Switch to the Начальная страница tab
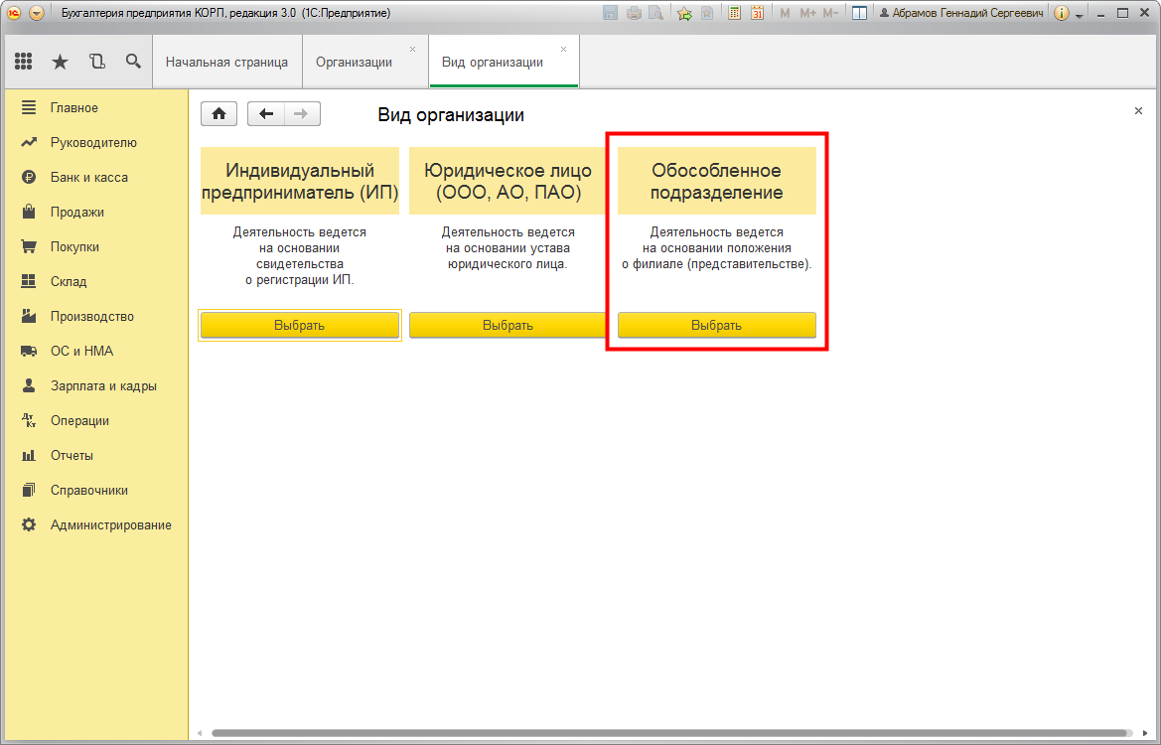This screenshot has width=1161, height=745. point(226,63)
